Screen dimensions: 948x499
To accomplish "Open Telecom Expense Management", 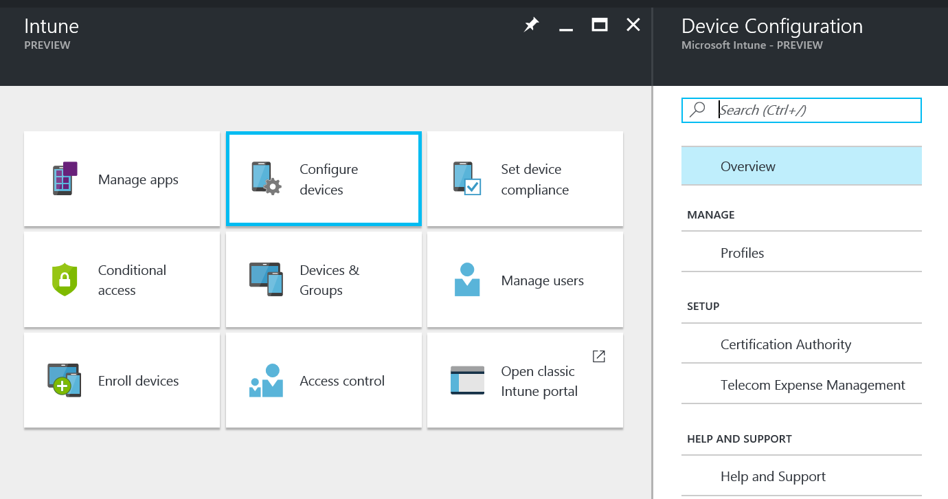I will tap(813, 385).
